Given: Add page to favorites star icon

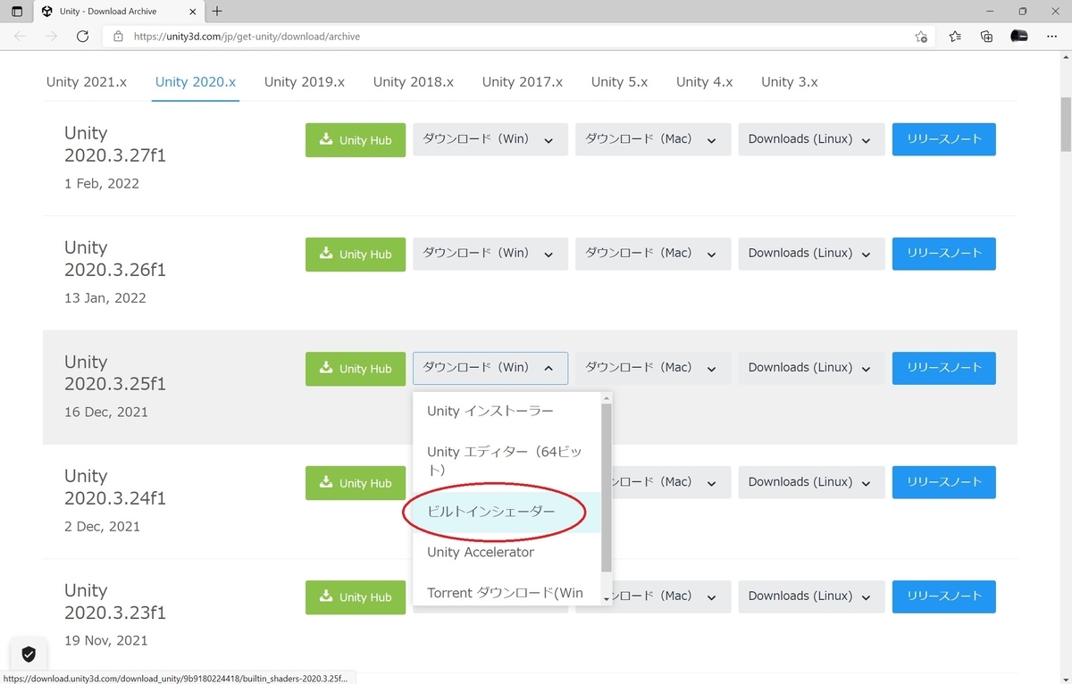Looking at the screenshot, I should click(x=921, y=37).
